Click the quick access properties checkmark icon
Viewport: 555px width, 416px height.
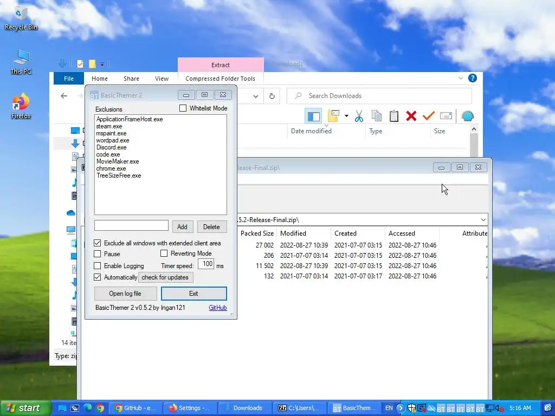[x=80, y=64]
